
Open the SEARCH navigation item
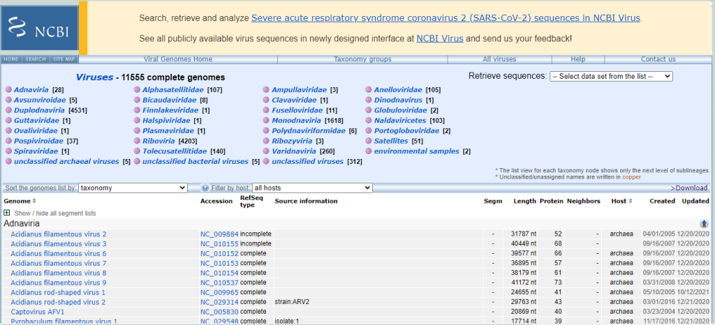(36, 59)
